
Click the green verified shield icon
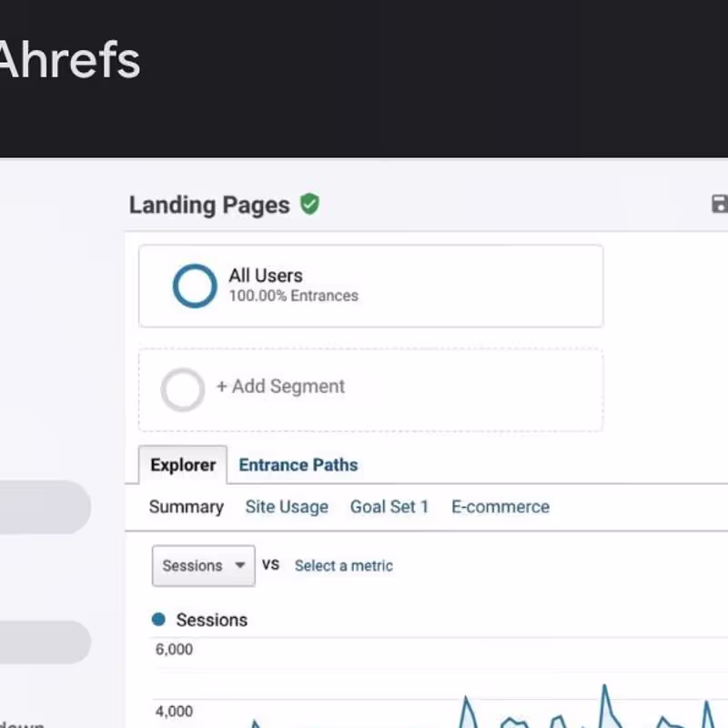click(309, 204)
